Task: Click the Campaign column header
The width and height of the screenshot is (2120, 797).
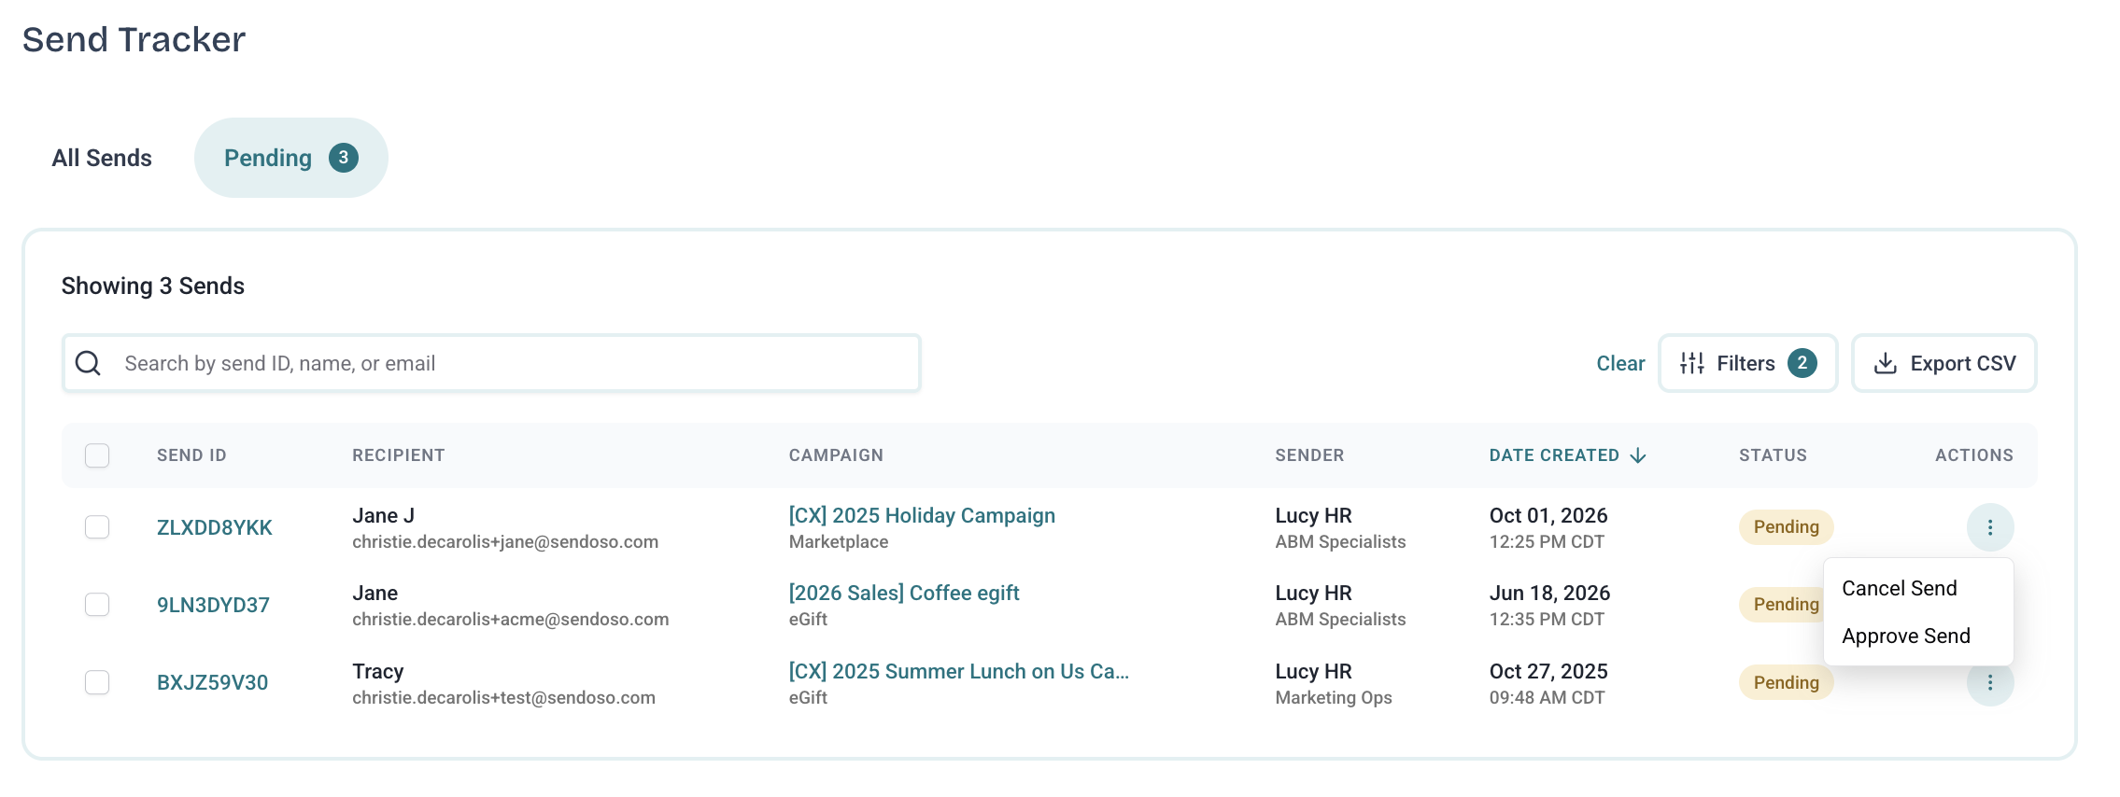Action: tap(836, 455)
